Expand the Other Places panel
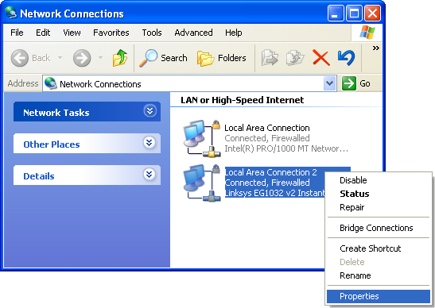 point(150,143)
